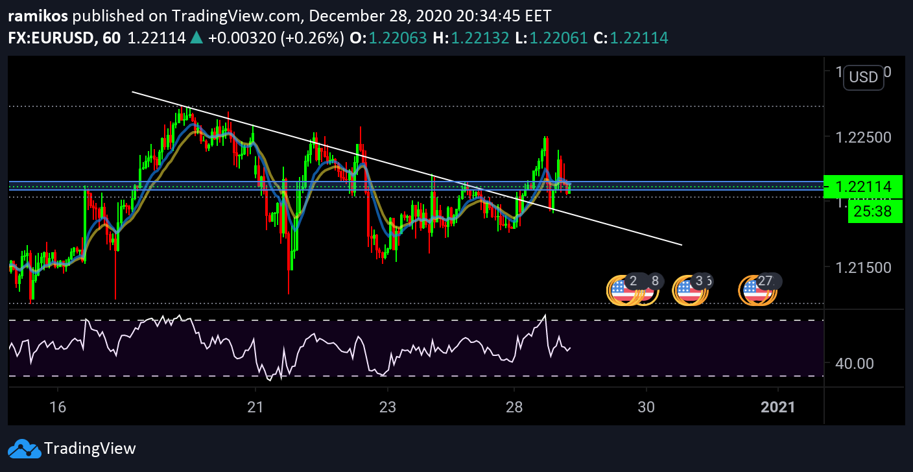Viewport: 913px width, 472px height.
Task: Click date label 28 on time axis
Action: pyautogui.click(x=514, y=407)
